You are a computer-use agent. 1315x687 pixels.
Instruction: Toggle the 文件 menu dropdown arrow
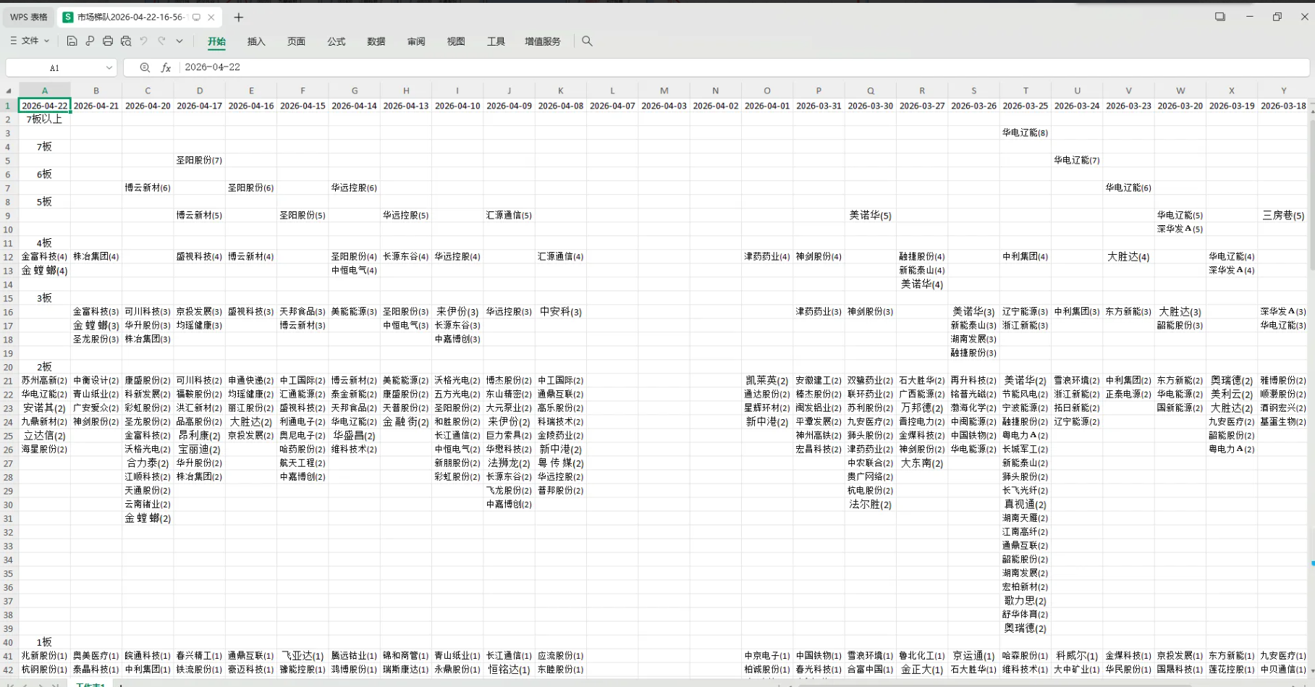(x=48, y=41)
